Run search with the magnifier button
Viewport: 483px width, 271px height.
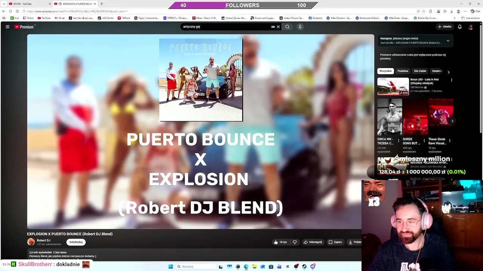click(x=287, y=27)
